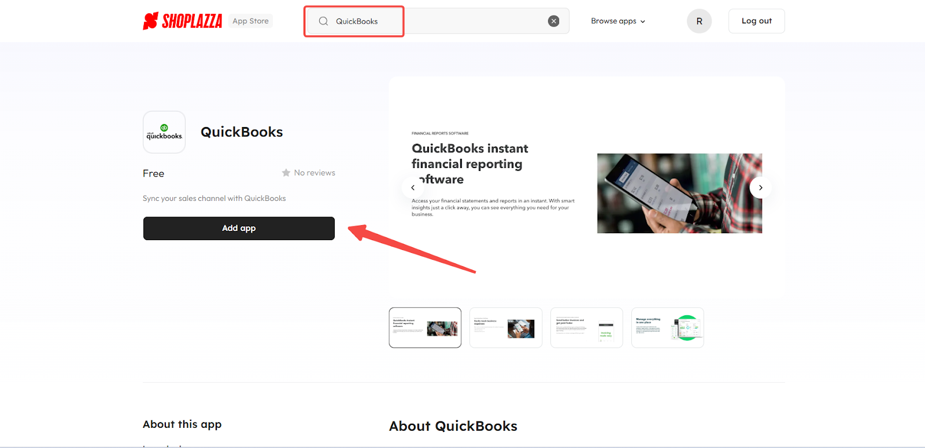This screenshot has height=448, width=925.
Task: Select the third screenshot thumbnail
Action: point(587,328)
